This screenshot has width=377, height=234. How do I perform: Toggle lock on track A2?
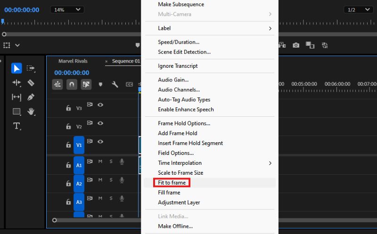[x=68, y=184]
